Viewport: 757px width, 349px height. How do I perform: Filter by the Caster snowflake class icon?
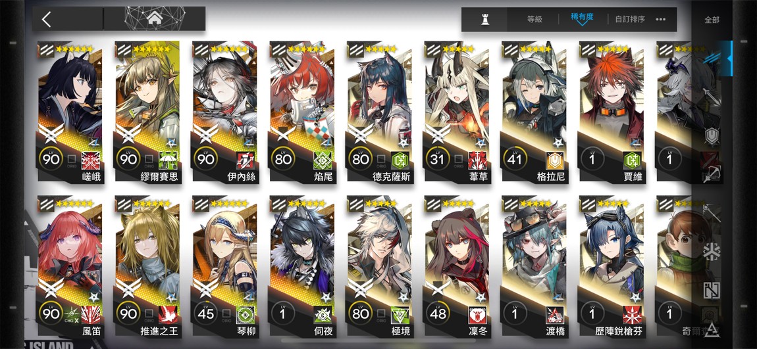pos(712,251)
